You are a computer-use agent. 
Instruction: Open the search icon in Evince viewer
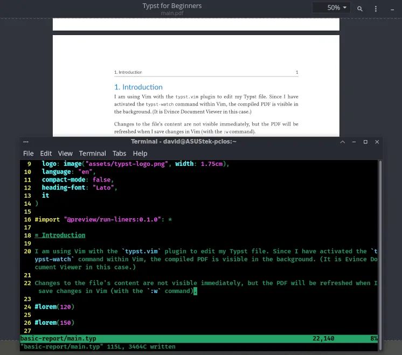coord(359,9)
